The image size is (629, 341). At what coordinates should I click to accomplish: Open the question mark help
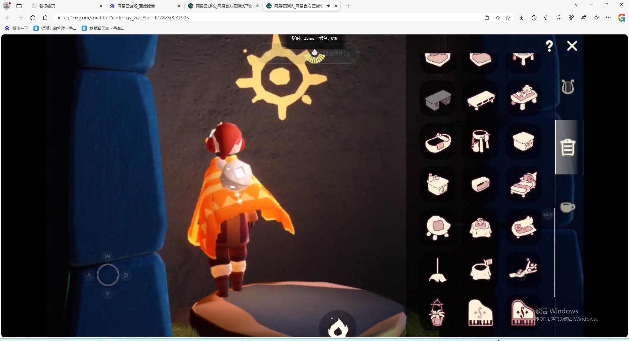549,46
